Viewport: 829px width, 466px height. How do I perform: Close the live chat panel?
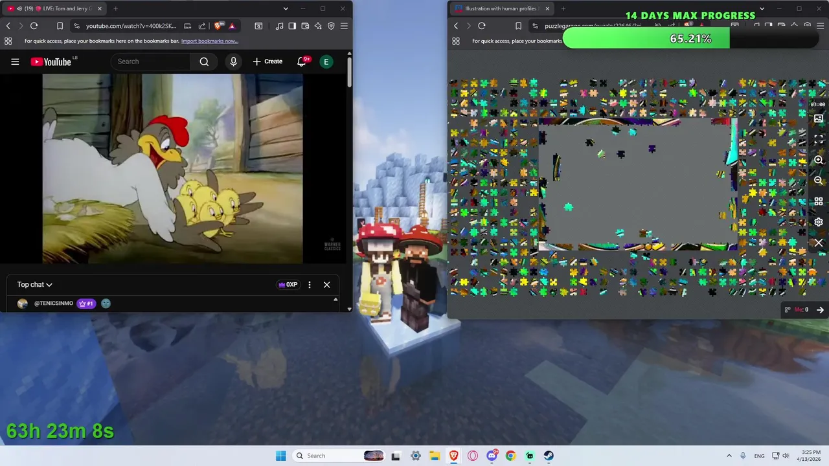(x=326, y=285)
